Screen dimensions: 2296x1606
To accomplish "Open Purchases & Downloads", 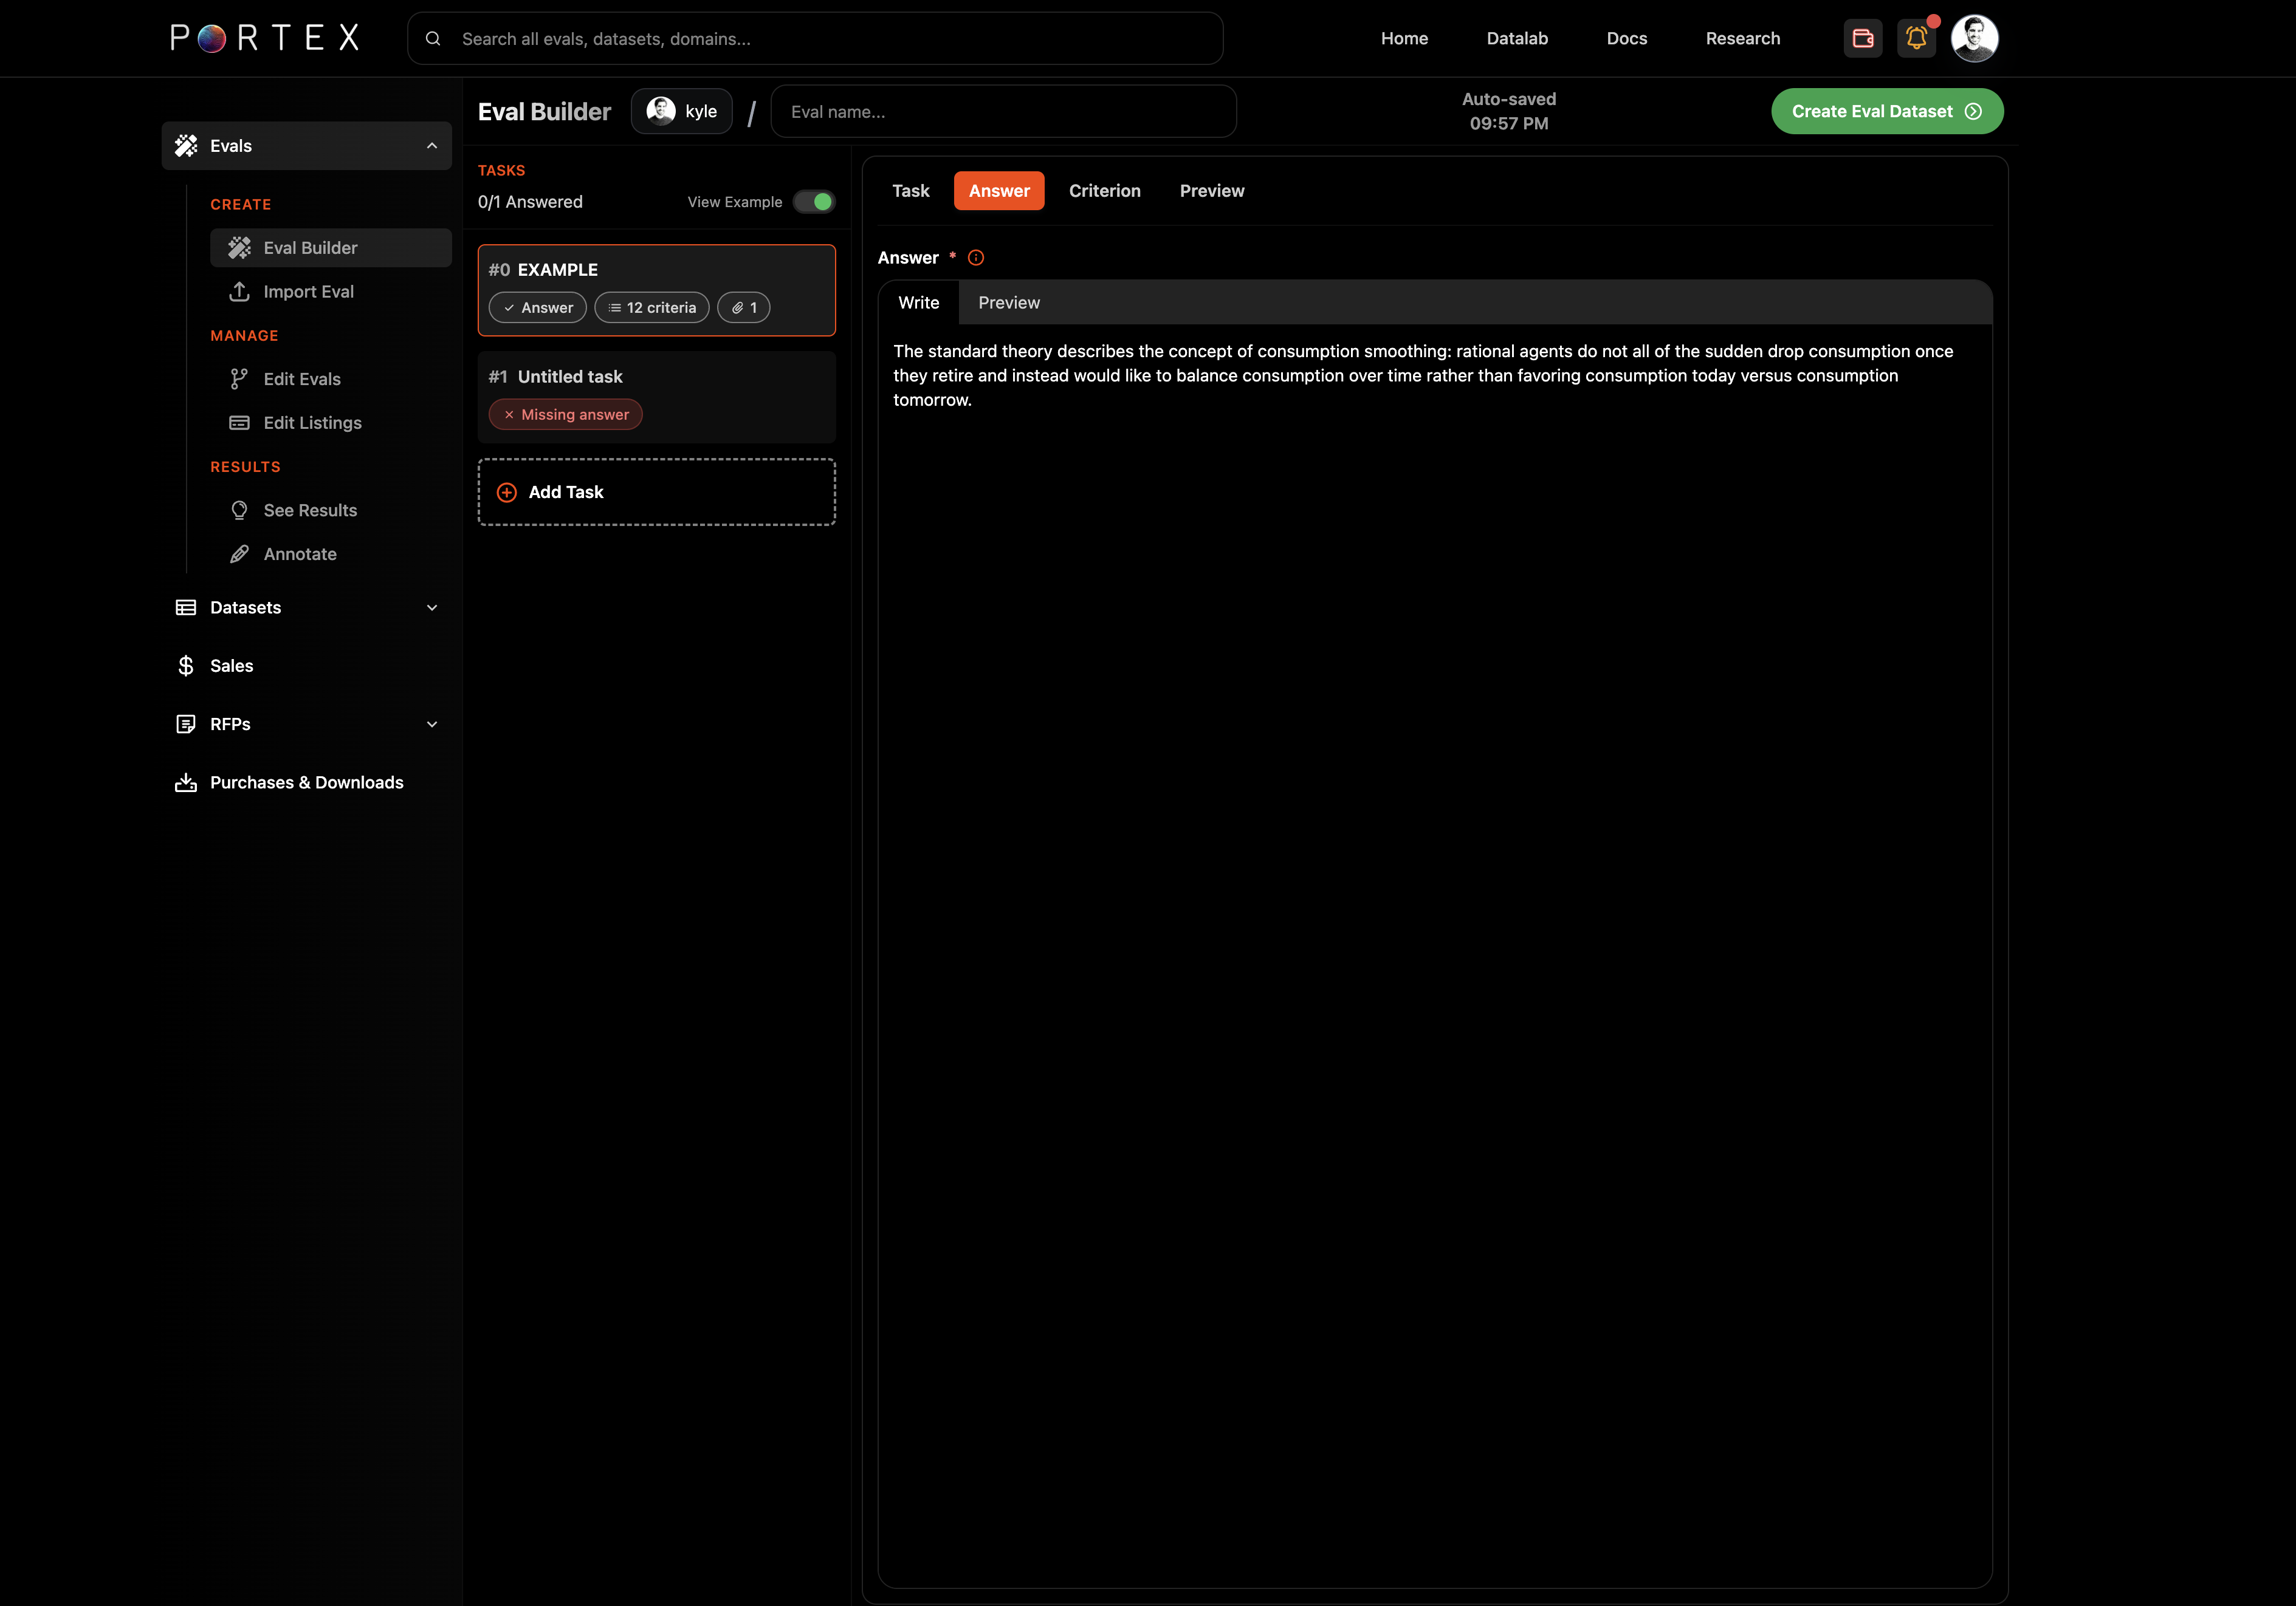I will point(306,782).
